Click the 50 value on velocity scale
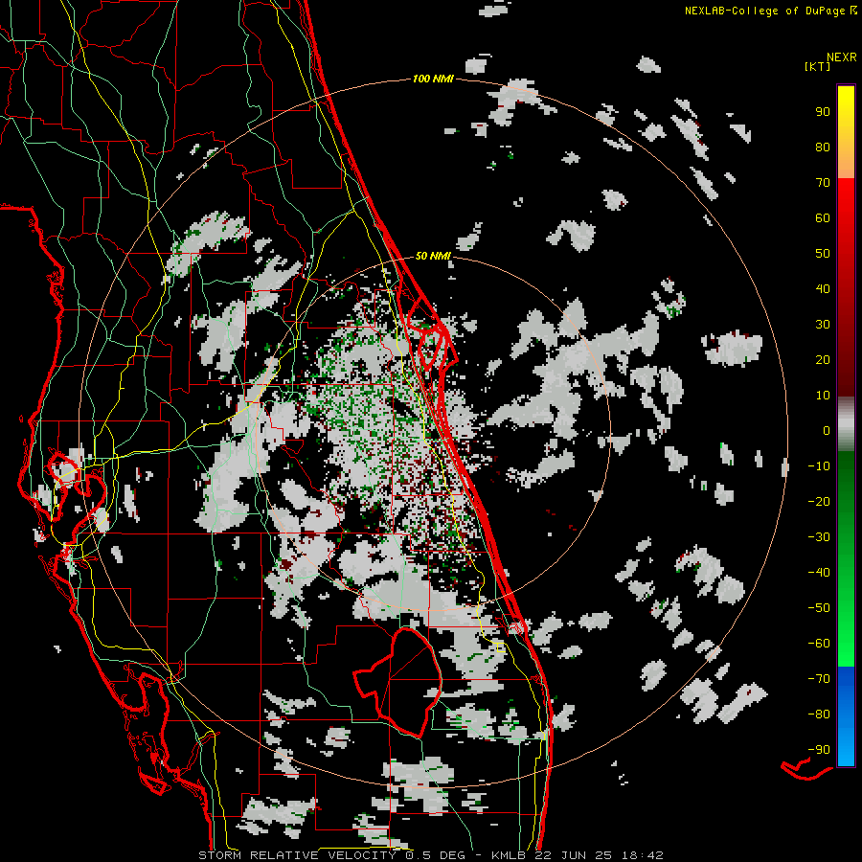 point(823,254)
